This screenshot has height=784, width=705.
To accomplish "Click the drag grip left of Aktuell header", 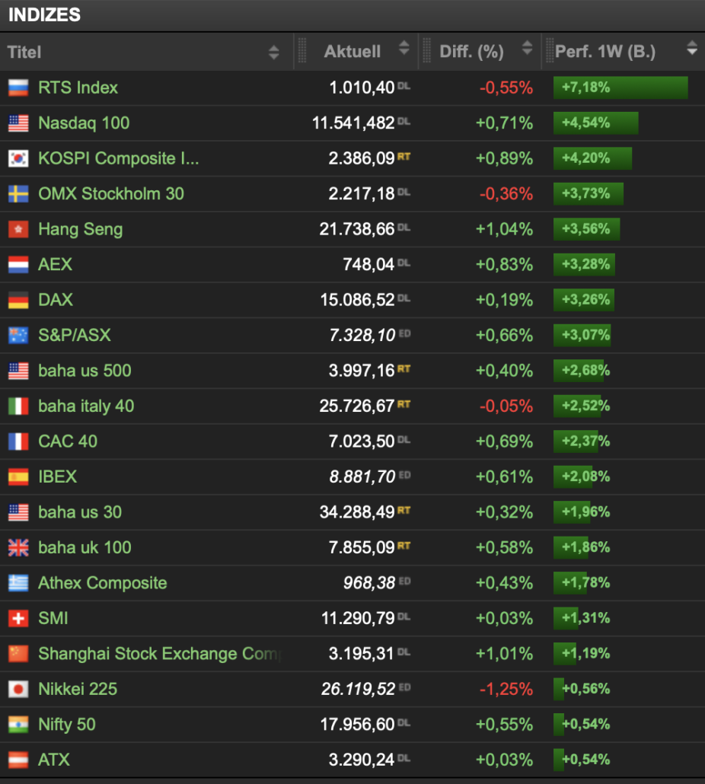I will coord(302,51).
